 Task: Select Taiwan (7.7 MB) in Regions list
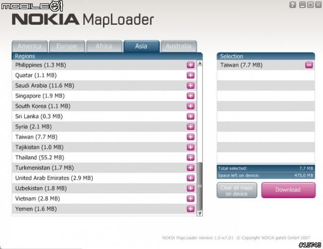pyautogui.click(x=36, y=137)
